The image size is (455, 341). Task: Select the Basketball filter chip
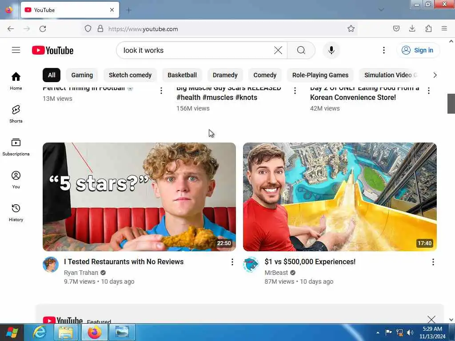(x=182, y=75)
